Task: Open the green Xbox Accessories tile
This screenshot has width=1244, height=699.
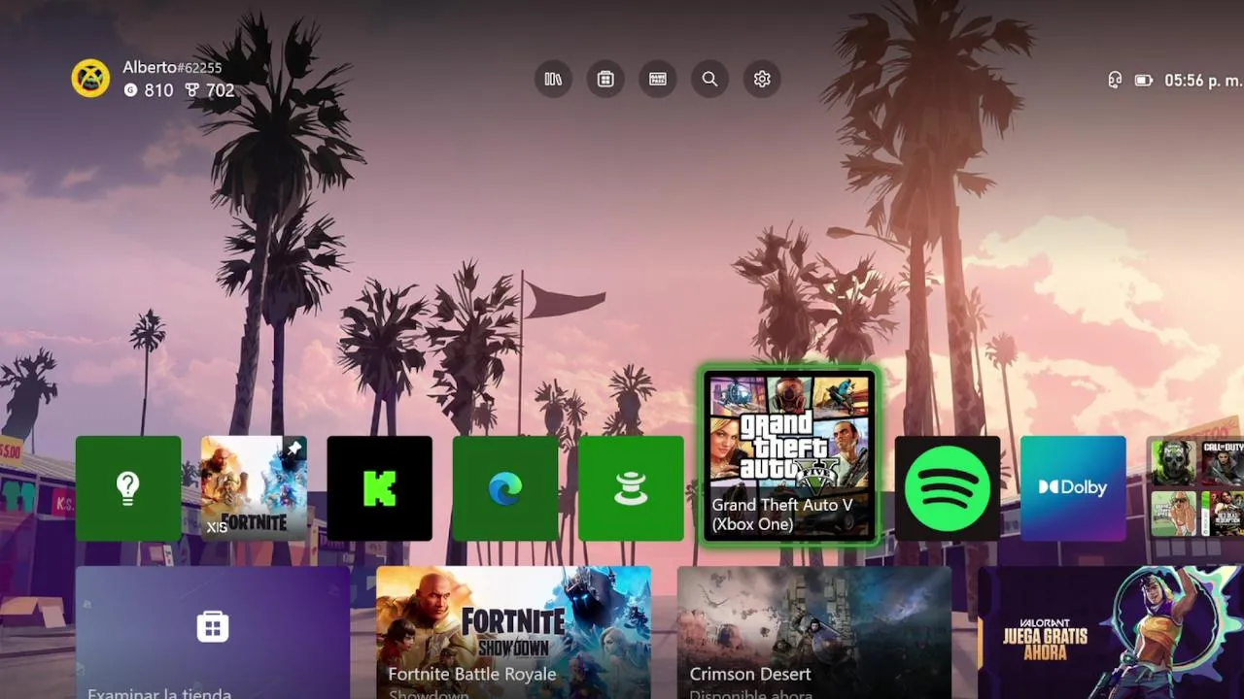Action: click(631, 488)
